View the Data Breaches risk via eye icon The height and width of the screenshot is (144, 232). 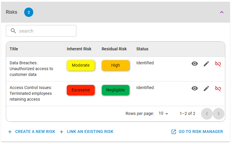click(x=195, y=64)
